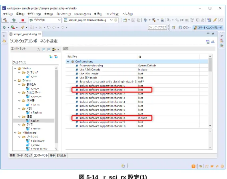Switch to the 割り込み tab

[x=62, y=155]
